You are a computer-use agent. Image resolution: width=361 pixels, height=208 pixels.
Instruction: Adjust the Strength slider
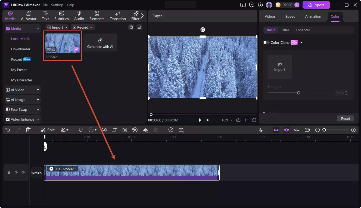pos(298,93)
